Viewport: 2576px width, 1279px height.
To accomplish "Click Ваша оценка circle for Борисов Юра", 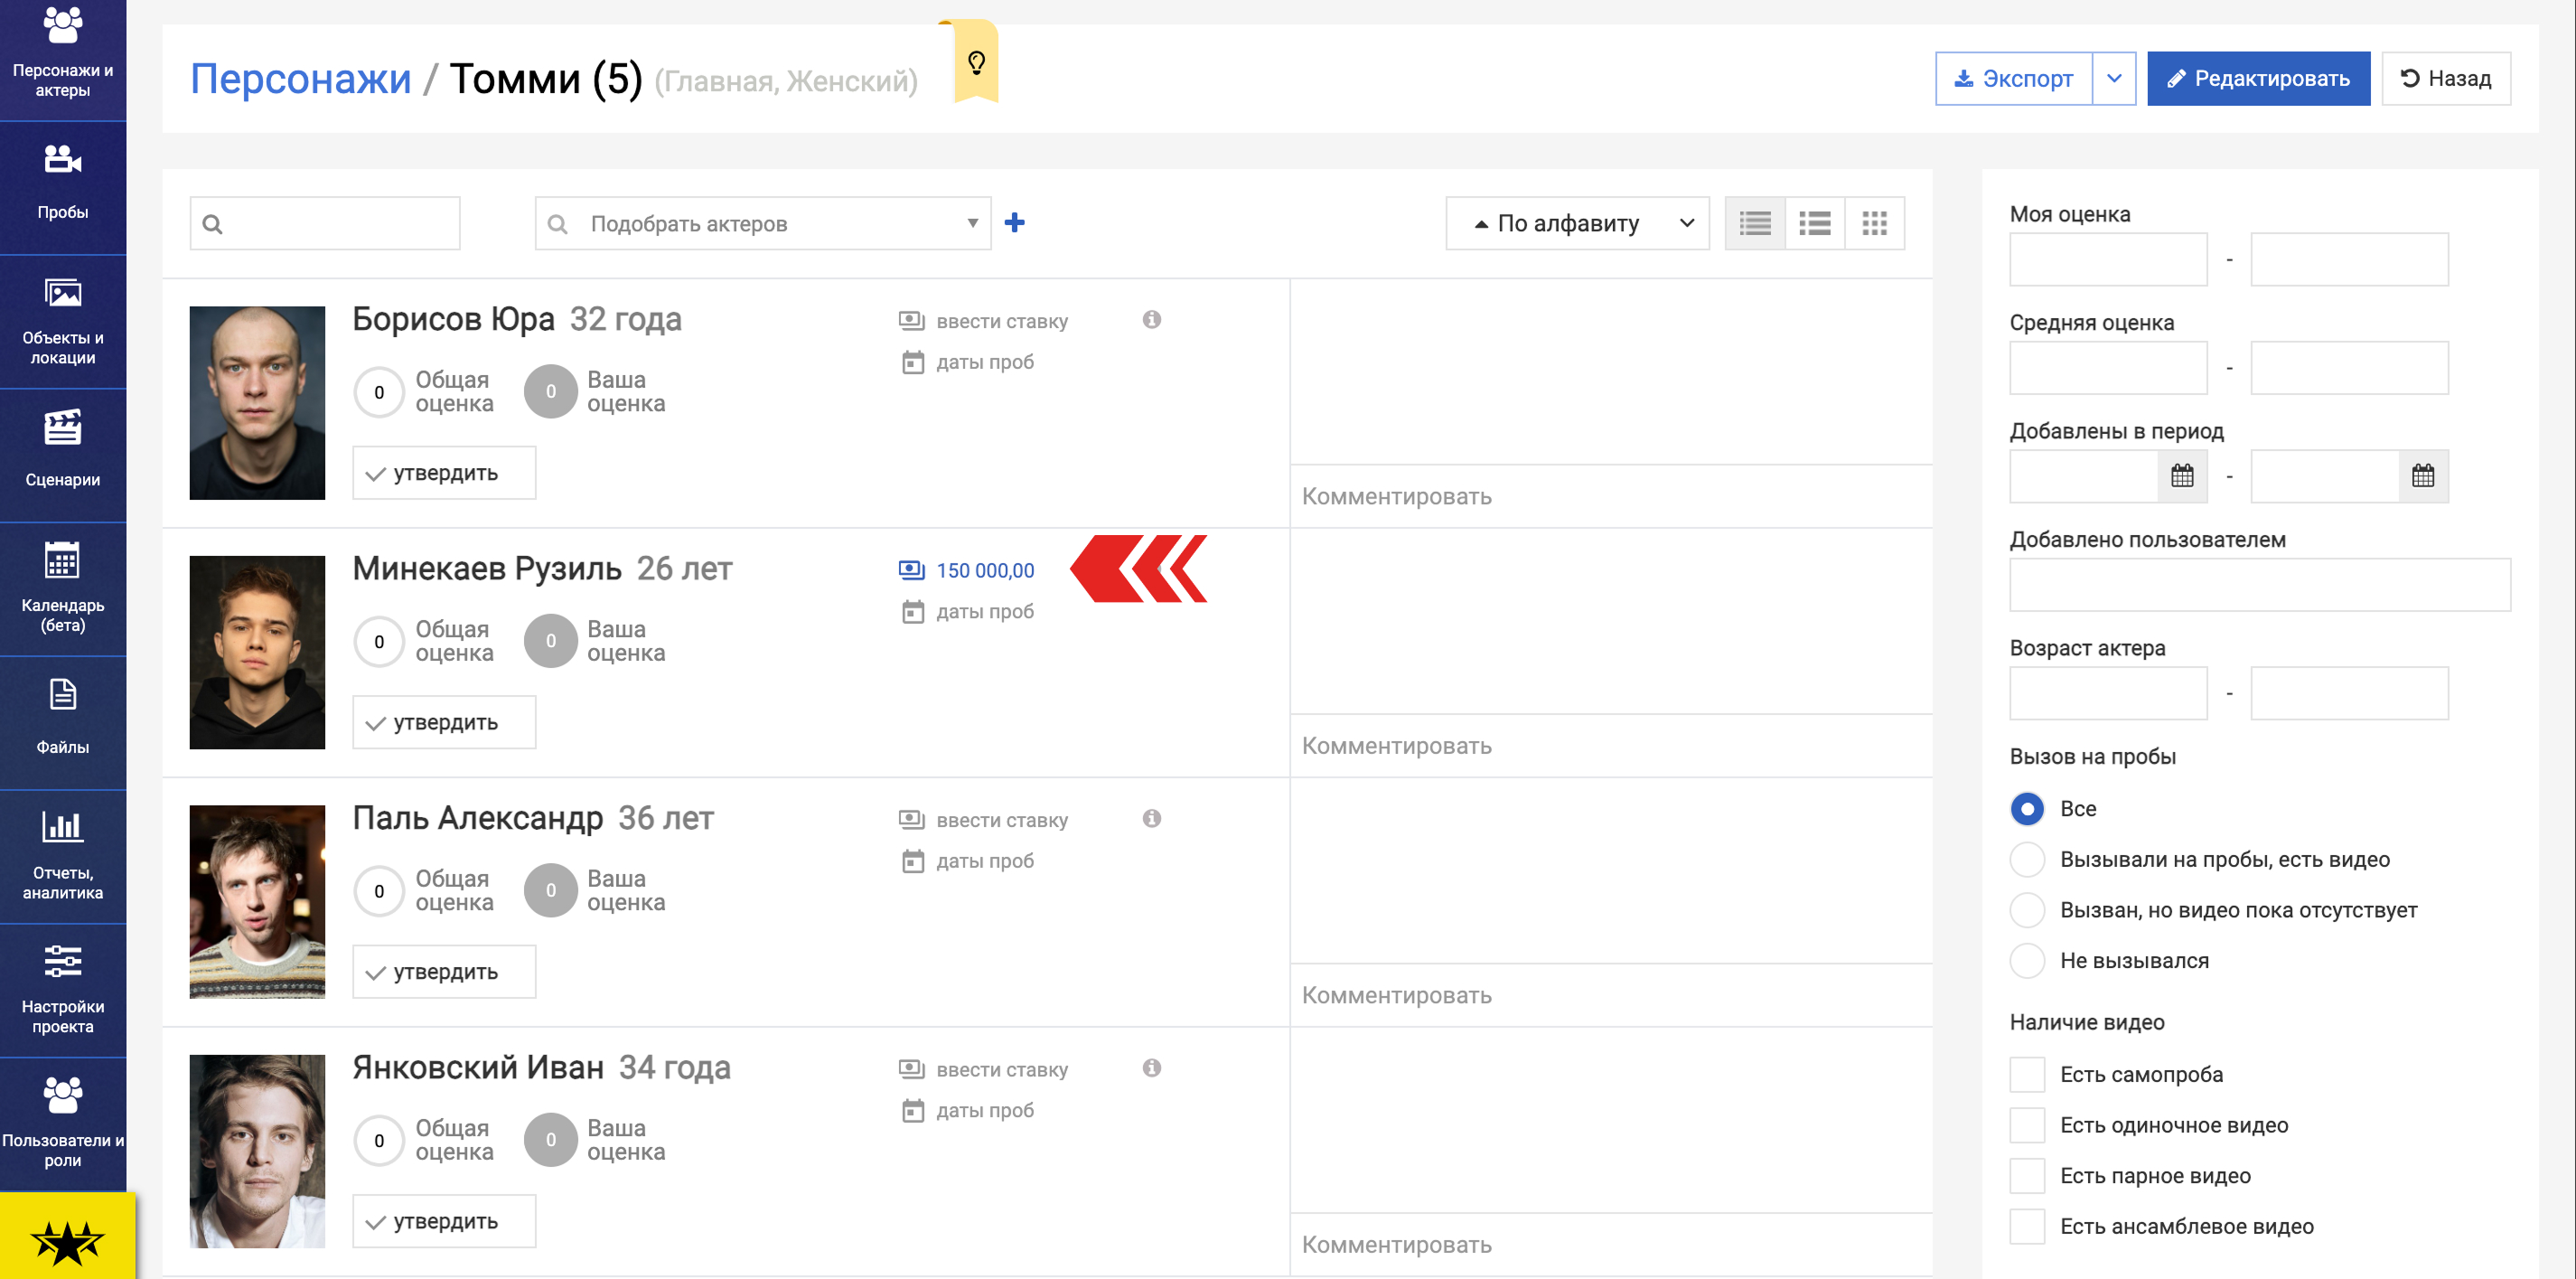I will pyautogui.click(x=551, y=392).
